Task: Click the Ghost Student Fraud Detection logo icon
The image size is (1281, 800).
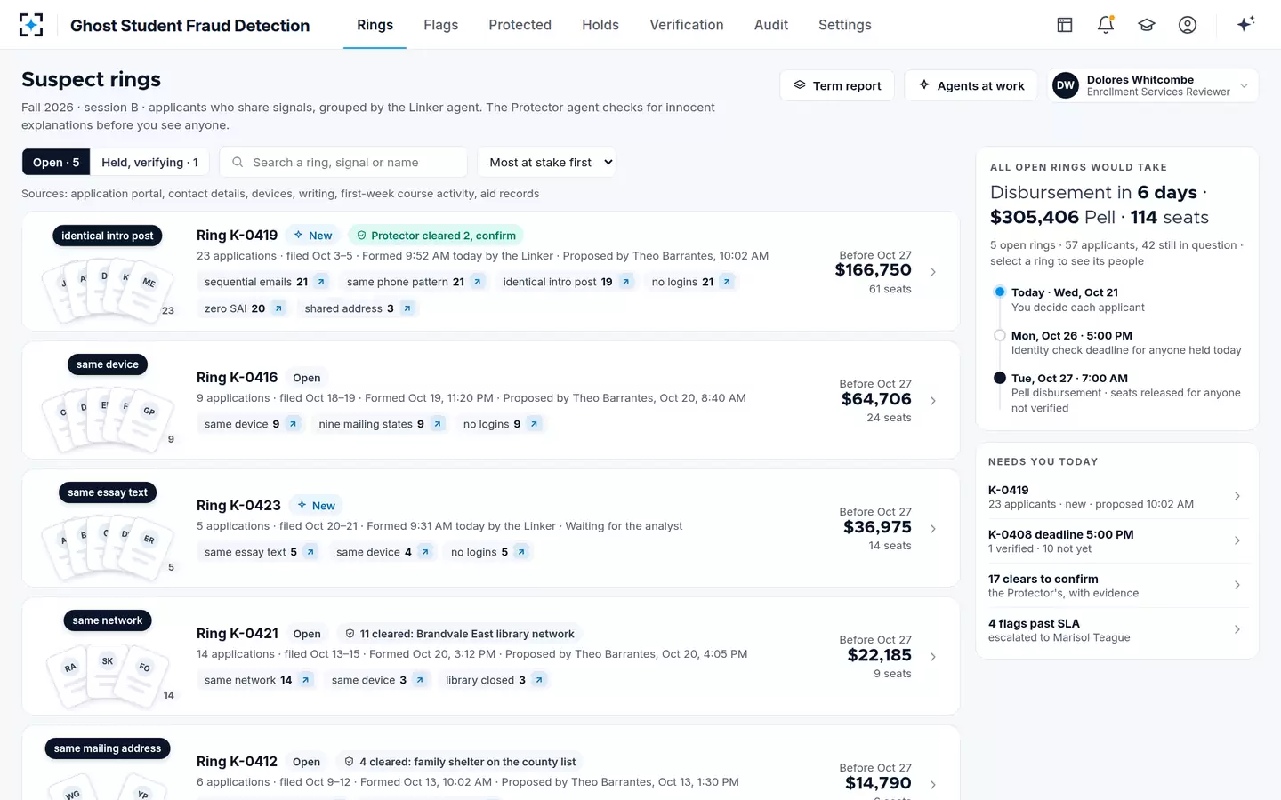Action: [31, 25]
